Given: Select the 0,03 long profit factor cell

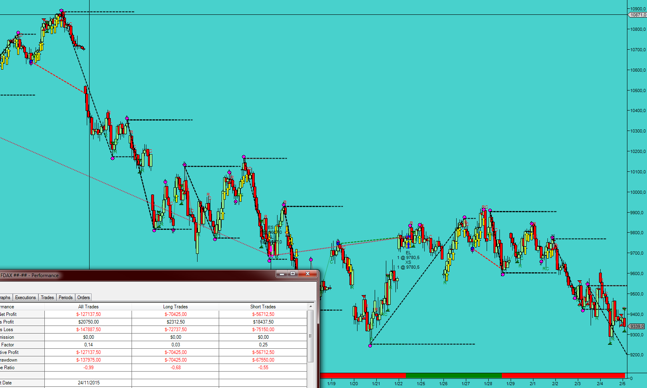Looking at the screenshot, I should click(175, 345).
